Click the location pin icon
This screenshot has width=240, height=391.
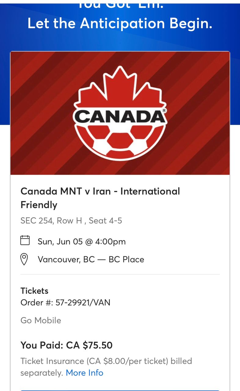[x=24, y=259]
